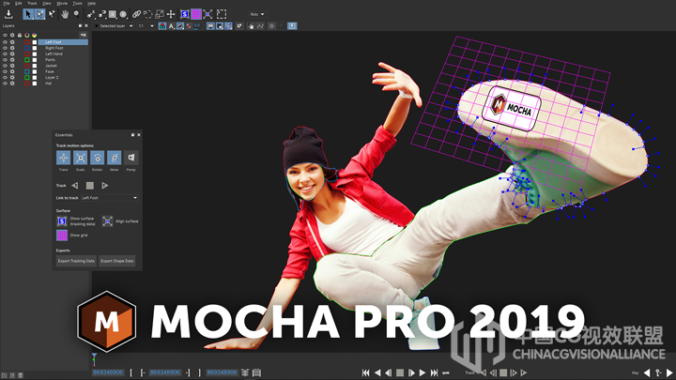
Task: Click Align surface in Essentials panel
Action: click(x=107, y=221)
